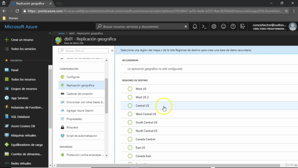Click the Instancias de Function lightning icon

pyautogui.click(x=7, y=107)
